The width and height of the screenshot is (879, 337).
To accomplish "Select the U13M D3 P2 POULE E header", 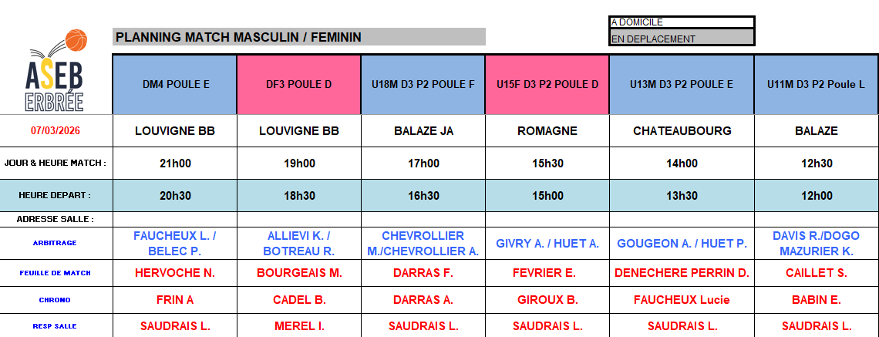I will (x=682, y=85).
